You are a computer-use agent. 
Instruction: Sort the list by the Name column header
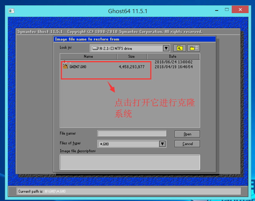tap(88, 56)
